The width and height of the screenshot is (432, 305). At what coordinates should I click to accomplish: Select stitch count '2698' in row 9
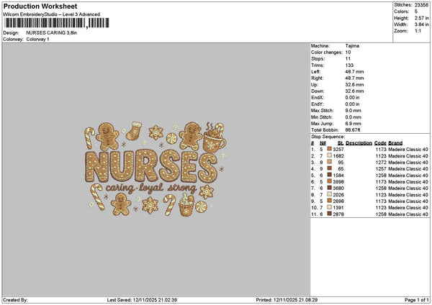tap(338, 201)
